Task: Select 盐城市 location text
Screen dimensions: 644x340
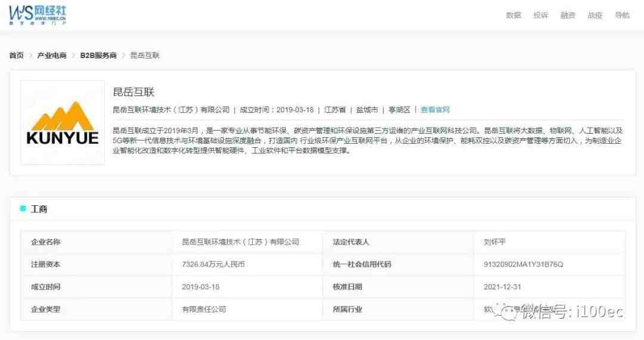Action: 367,110
